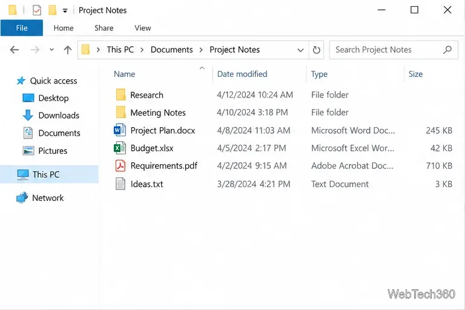Open Pictures in the navigation pane

tap(53, 151)
